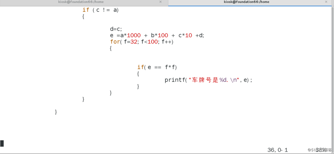Close the right terminal tab
This screenshot has width=334, height=154.
(x=326, y=2)
